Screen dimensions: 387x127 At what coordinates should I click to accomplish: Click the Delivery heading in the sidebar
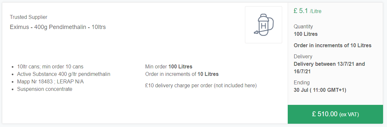(x=303, y=56)
